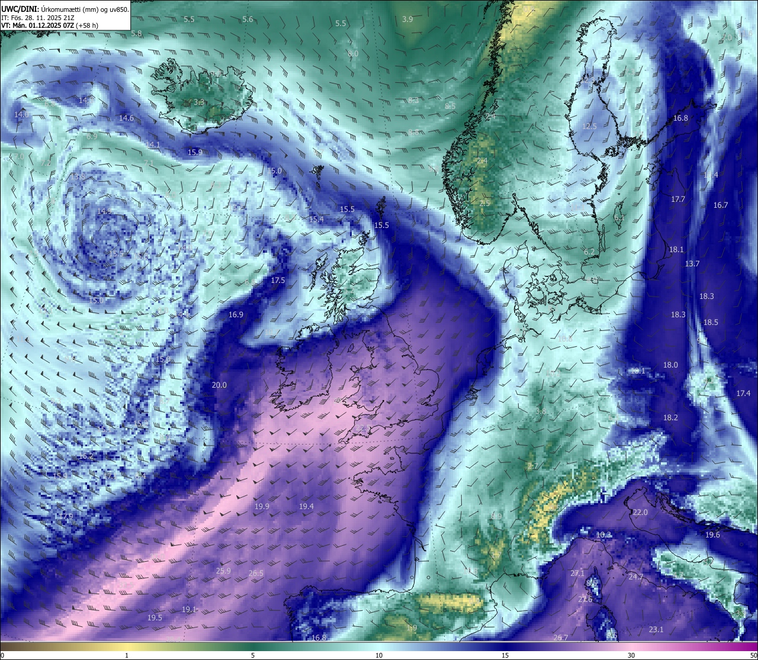Click the 'UWC/DINI: Úrkomumætti (mm) og uv850.' title
The image size is (758, 660).
pyautogui.click(x=65, y=9)
